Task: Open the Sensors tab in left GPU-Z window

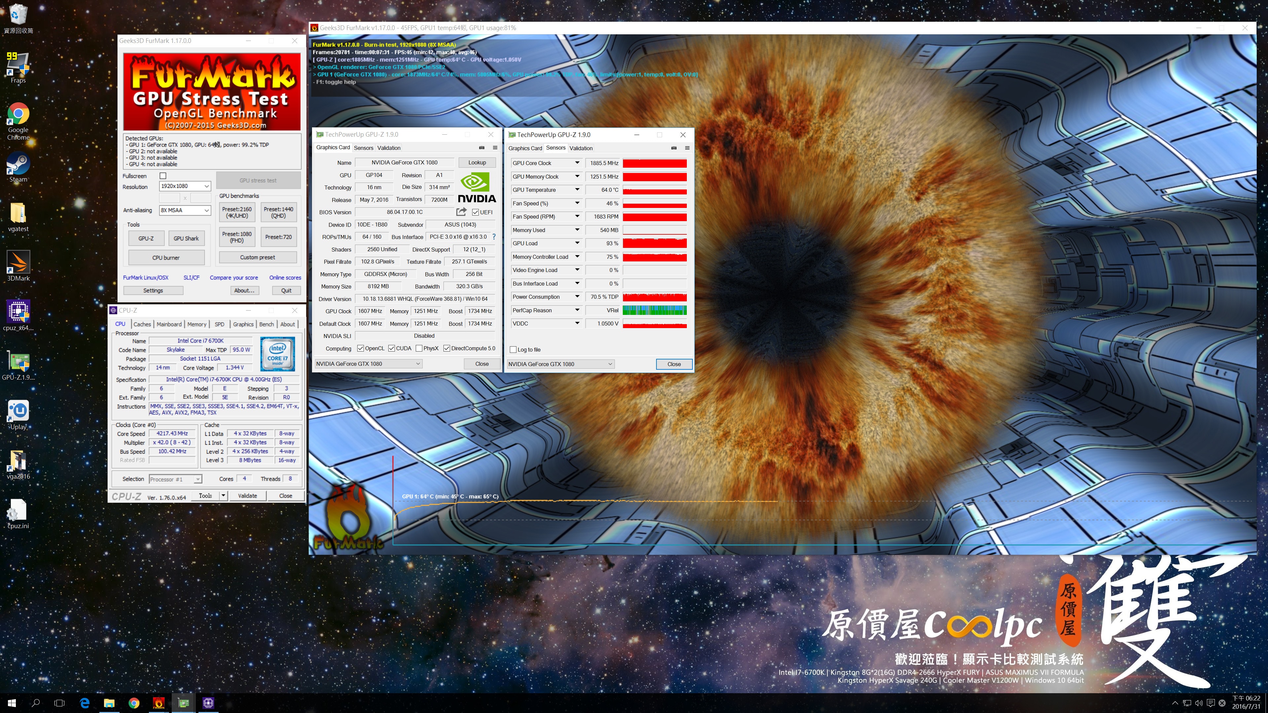Action: click(364, 148)
